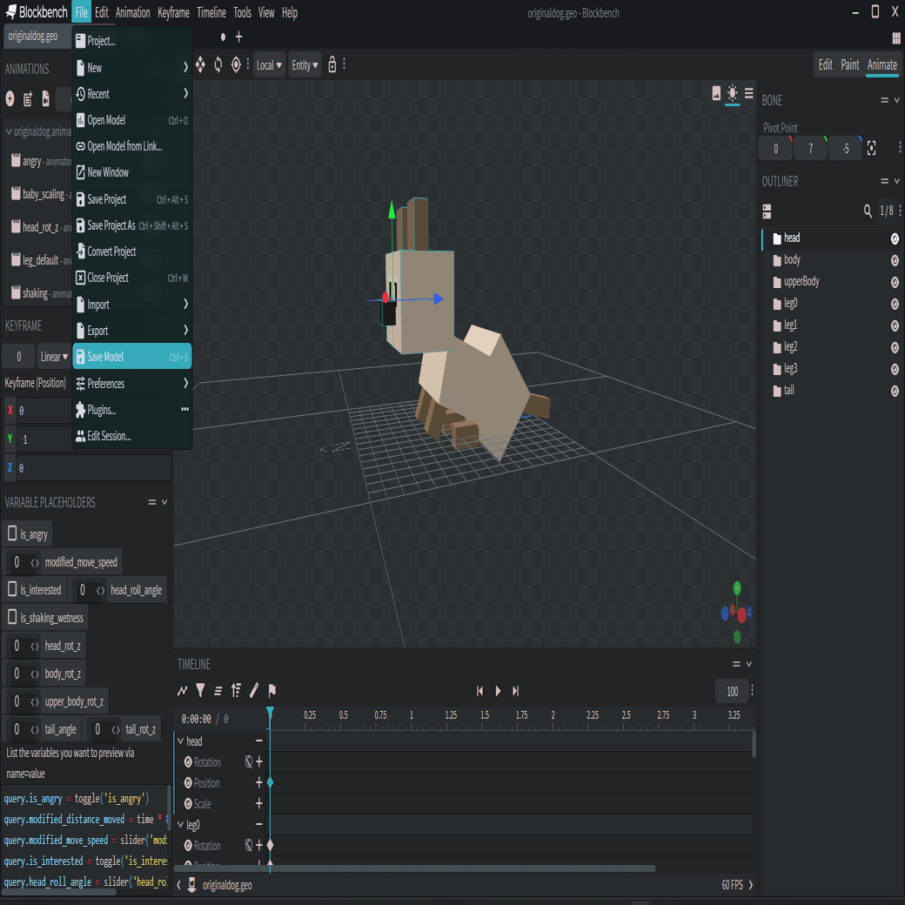Switch to Edit mode tab
Screen dimensions: 905x905
click(x=825, y=64)
